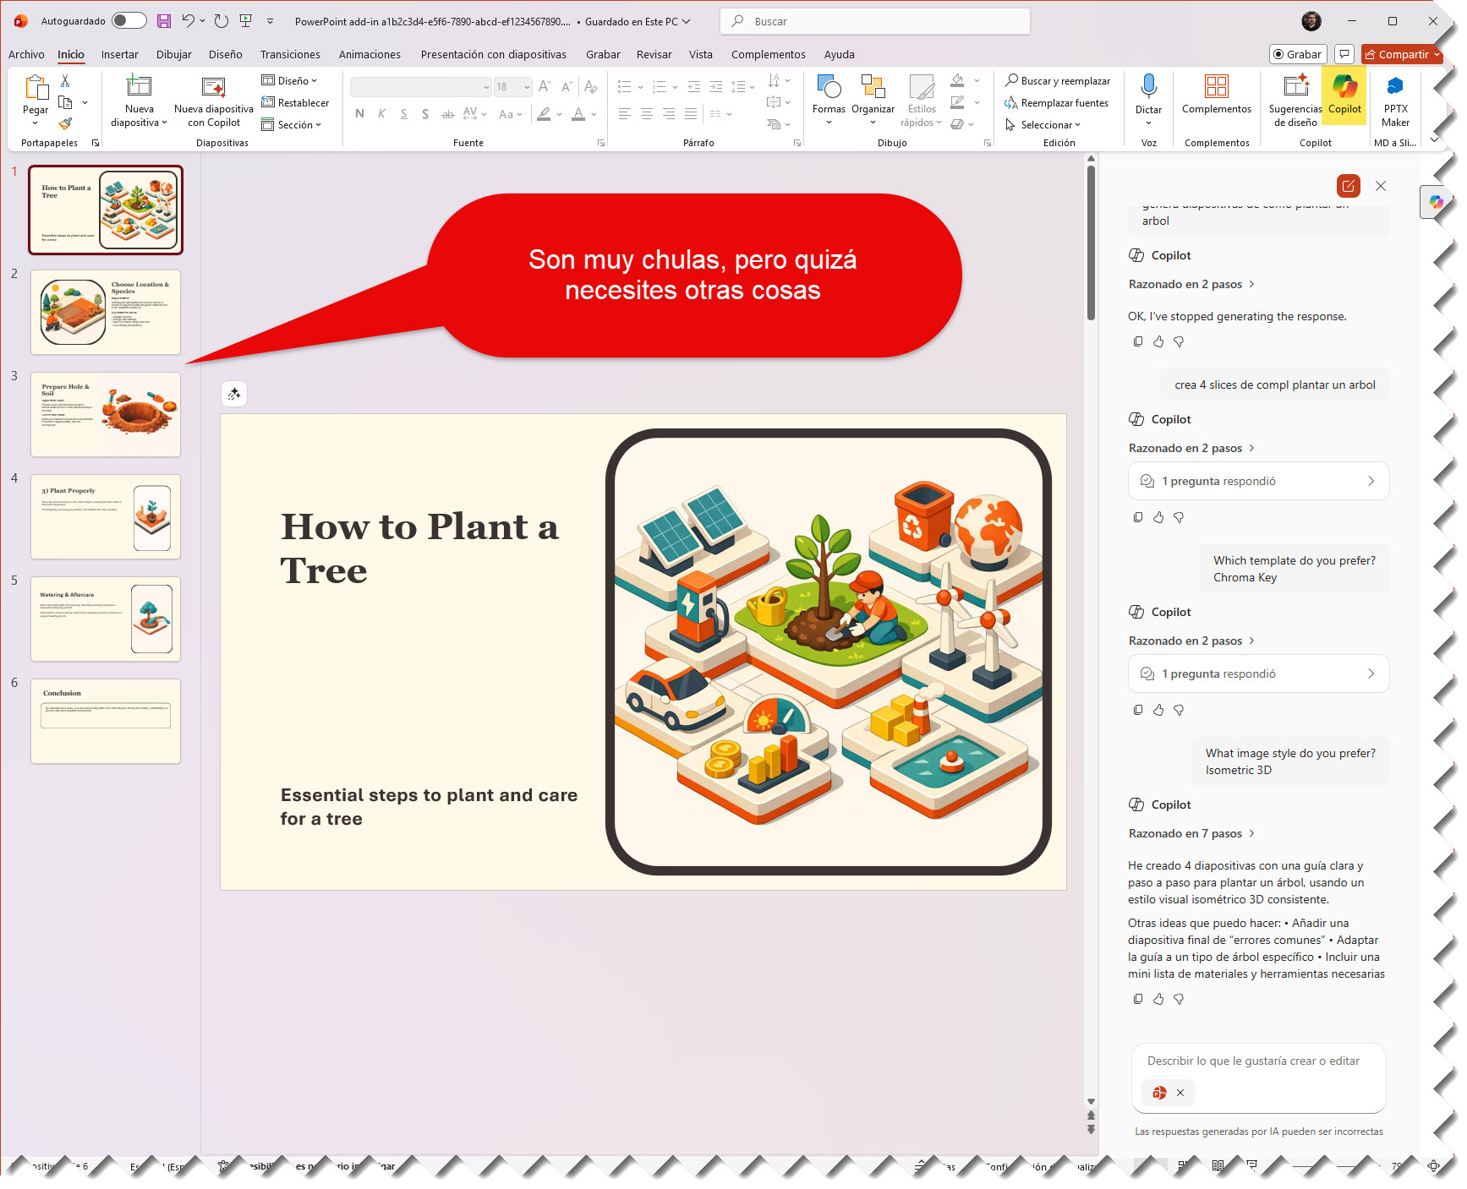Expand the Diseño layout dropdown
This screenshot has height=1189, width=1467.
[x=291, y=81]
